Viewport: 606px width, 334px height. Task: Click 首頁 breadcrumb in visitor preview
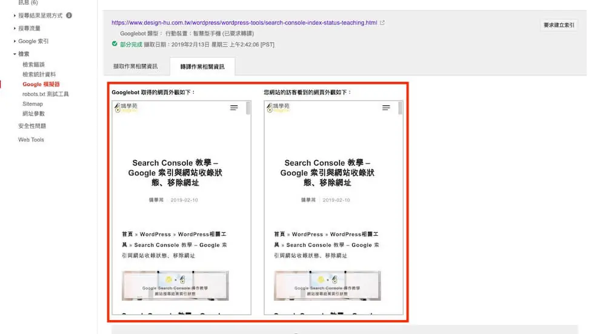pyautogui.click(x=280, y=234)
